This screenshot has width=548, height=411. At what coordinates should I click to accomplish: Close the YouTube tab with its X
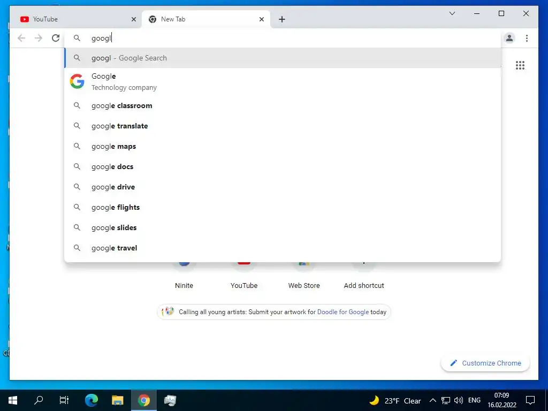coord(133,19)
